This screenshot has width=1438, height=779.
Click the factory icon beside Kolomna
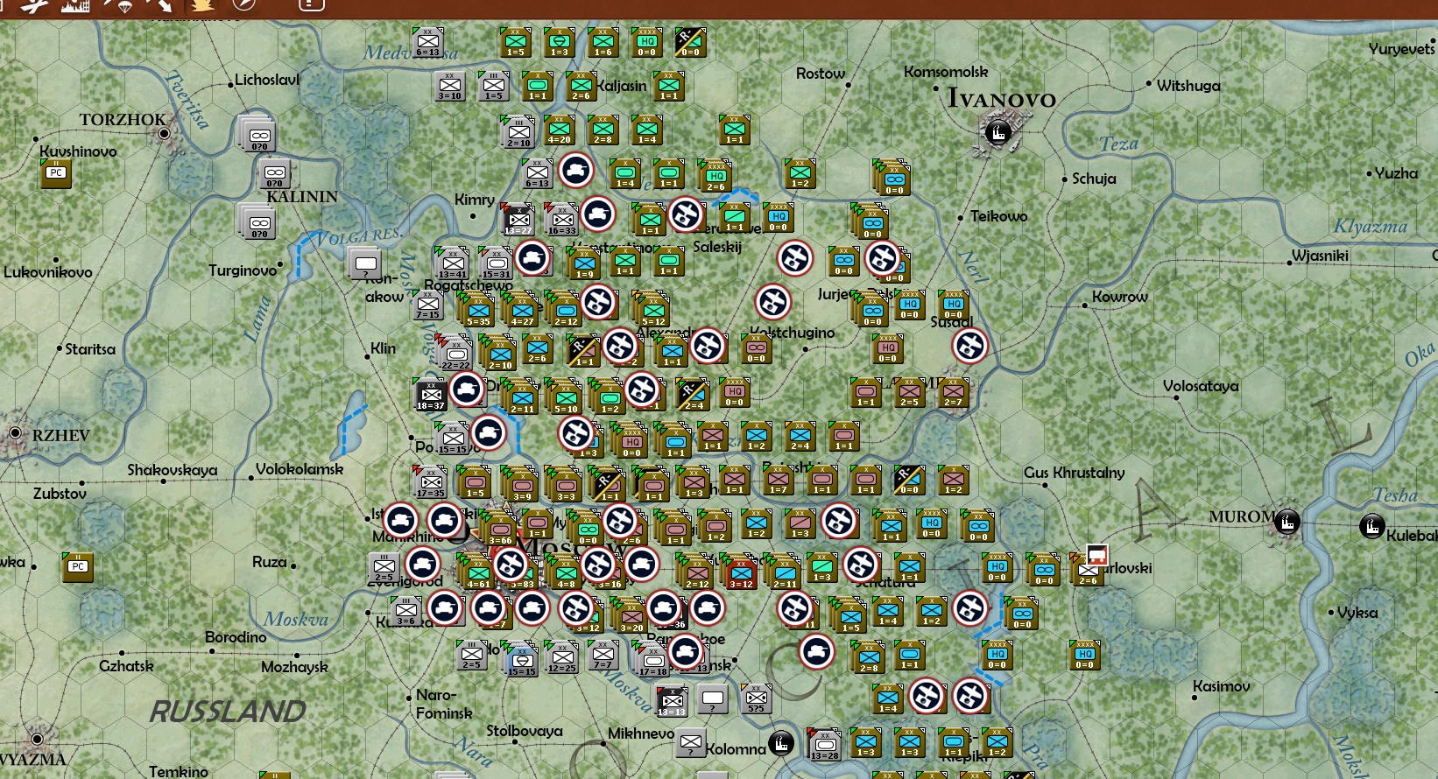pos(780,743)
